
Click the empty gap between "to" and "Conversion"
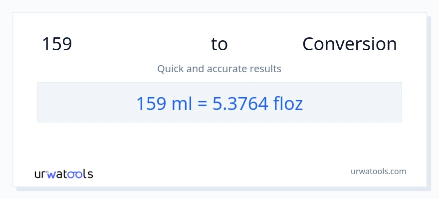click(264, 44)
